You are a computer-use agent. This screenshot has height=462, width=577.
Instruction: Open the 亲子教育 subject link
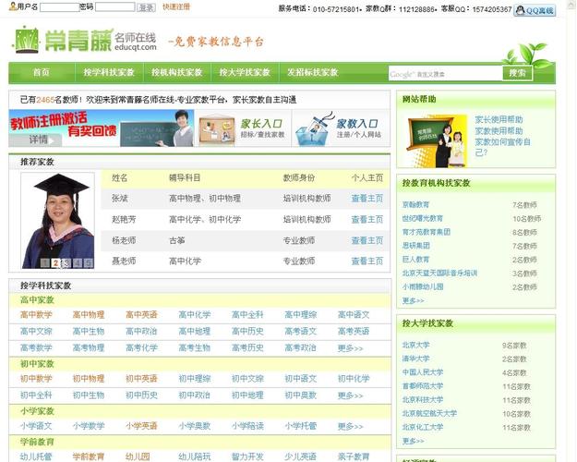(354, 456)
